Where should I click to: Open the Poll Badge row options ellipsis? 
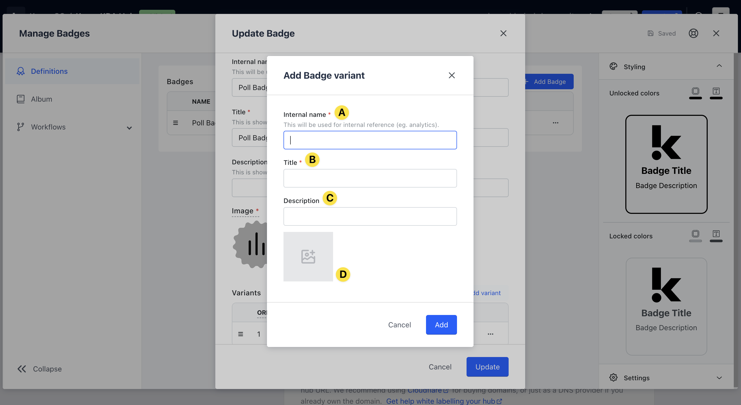[x=555, y=123]
